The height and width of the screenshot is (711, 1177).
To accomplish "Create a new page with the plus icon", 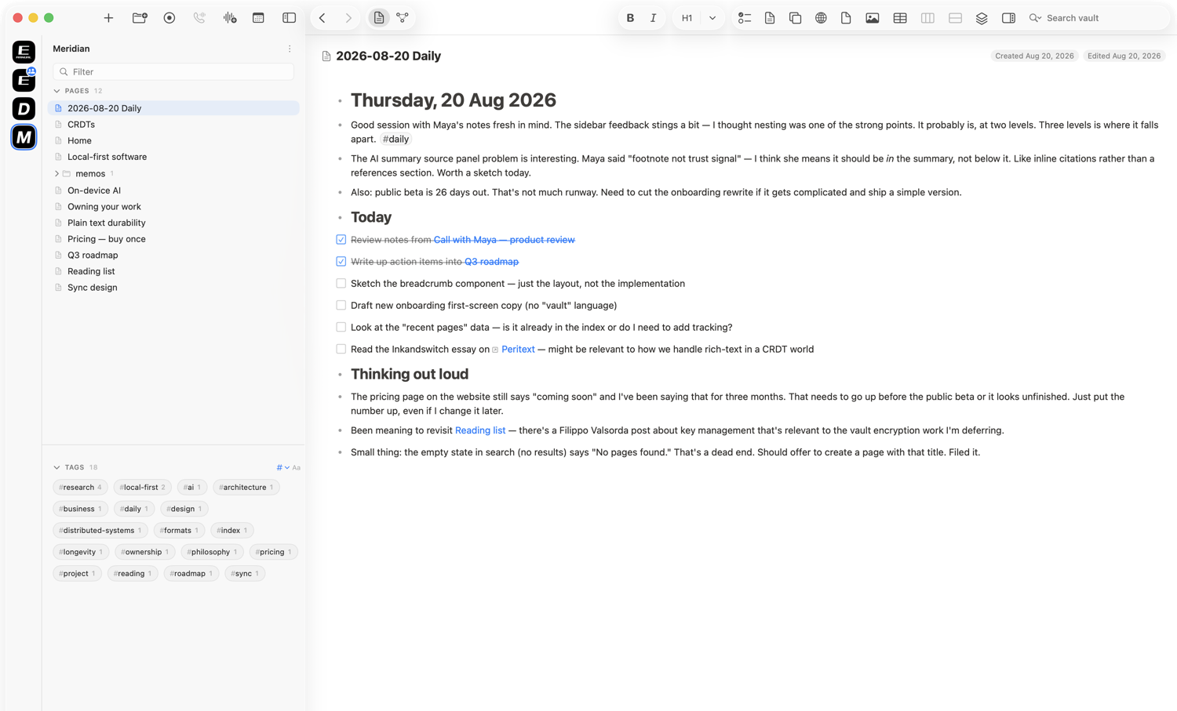I will 108,18.
